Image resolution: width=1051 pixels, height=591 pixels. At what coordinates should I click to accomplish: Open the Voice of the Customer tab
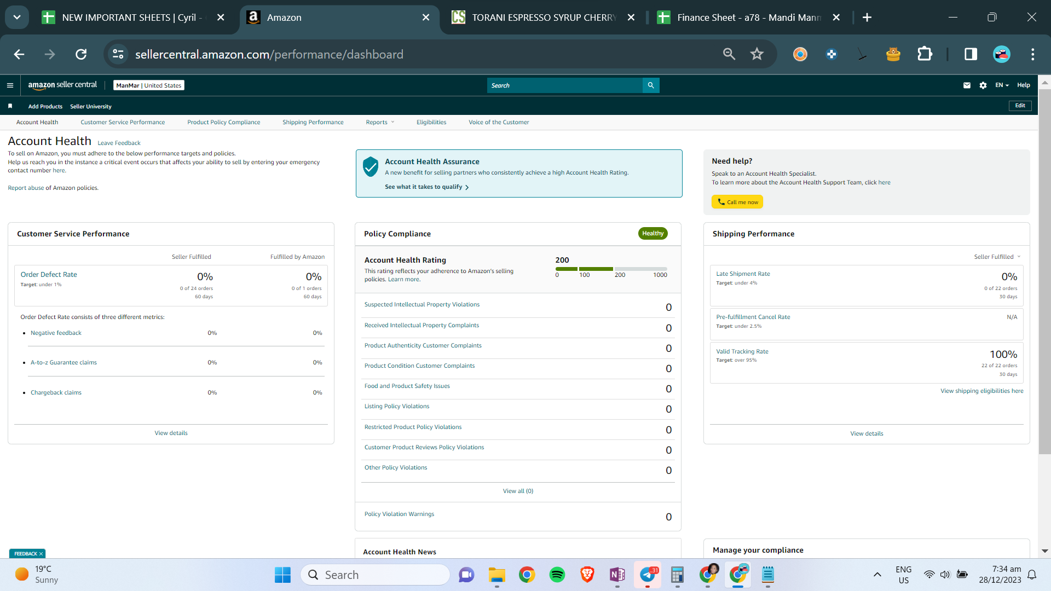pos(499,123)
